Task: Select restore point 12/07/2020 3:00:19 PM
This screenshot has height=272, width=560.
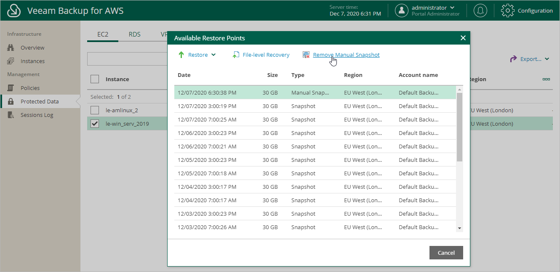Action: tap(315, 106)
